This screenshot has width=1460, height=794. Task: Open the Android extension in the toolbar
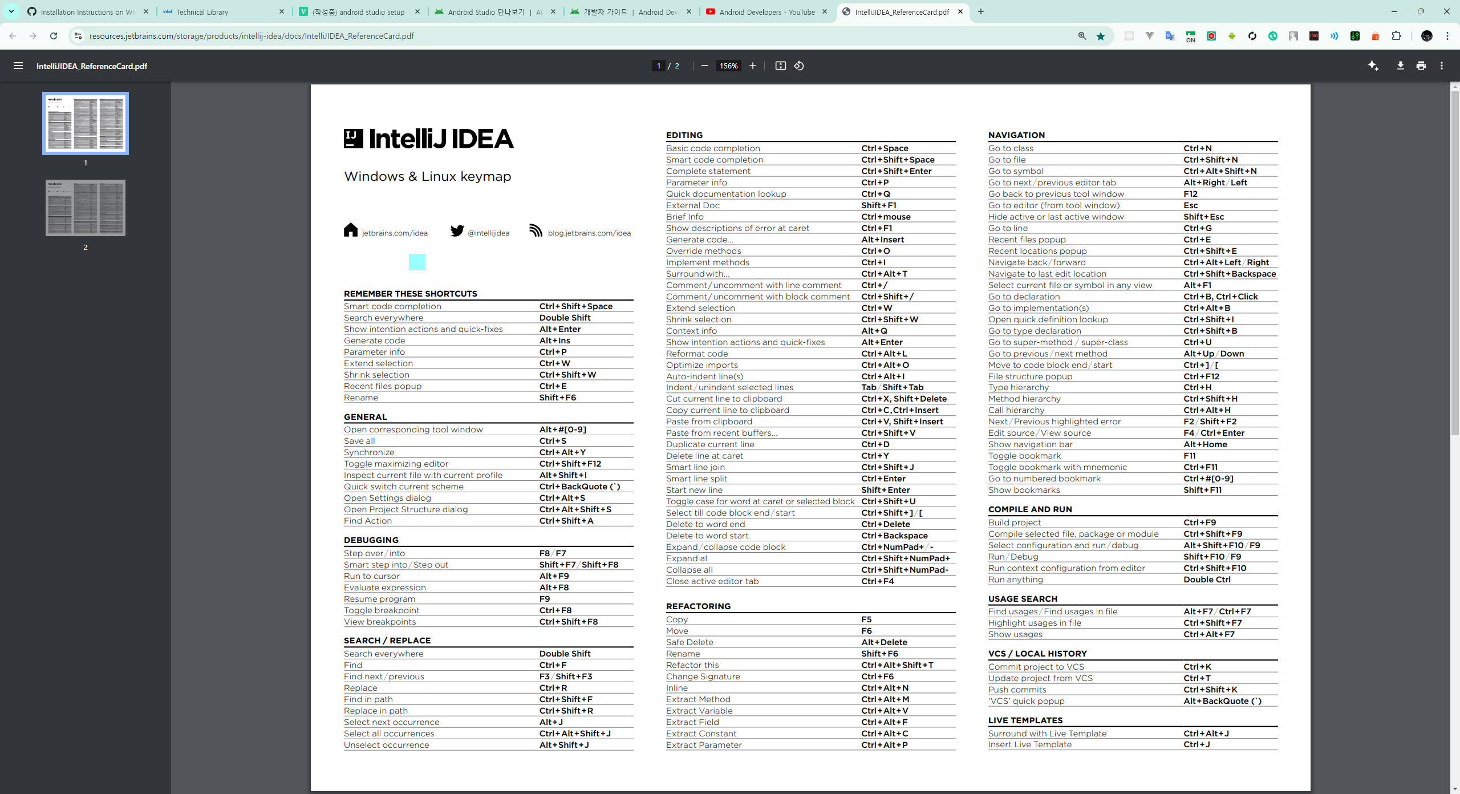click(x=1232, y=36)
